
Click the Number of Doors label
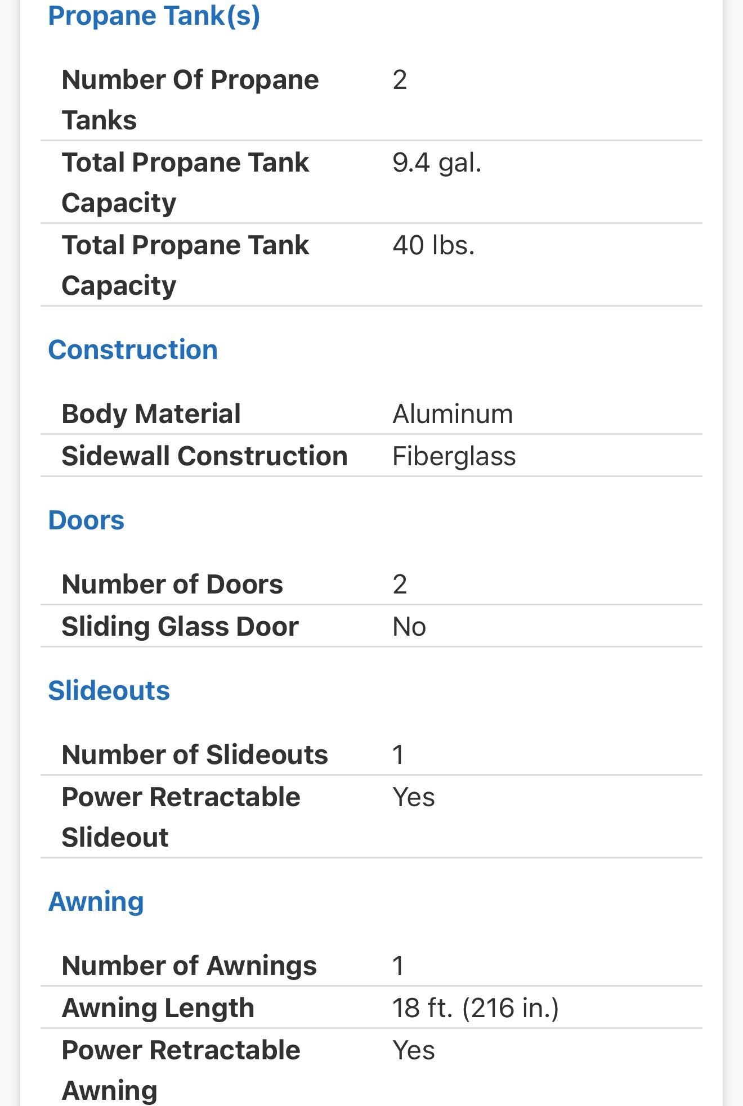click(172, 585)
